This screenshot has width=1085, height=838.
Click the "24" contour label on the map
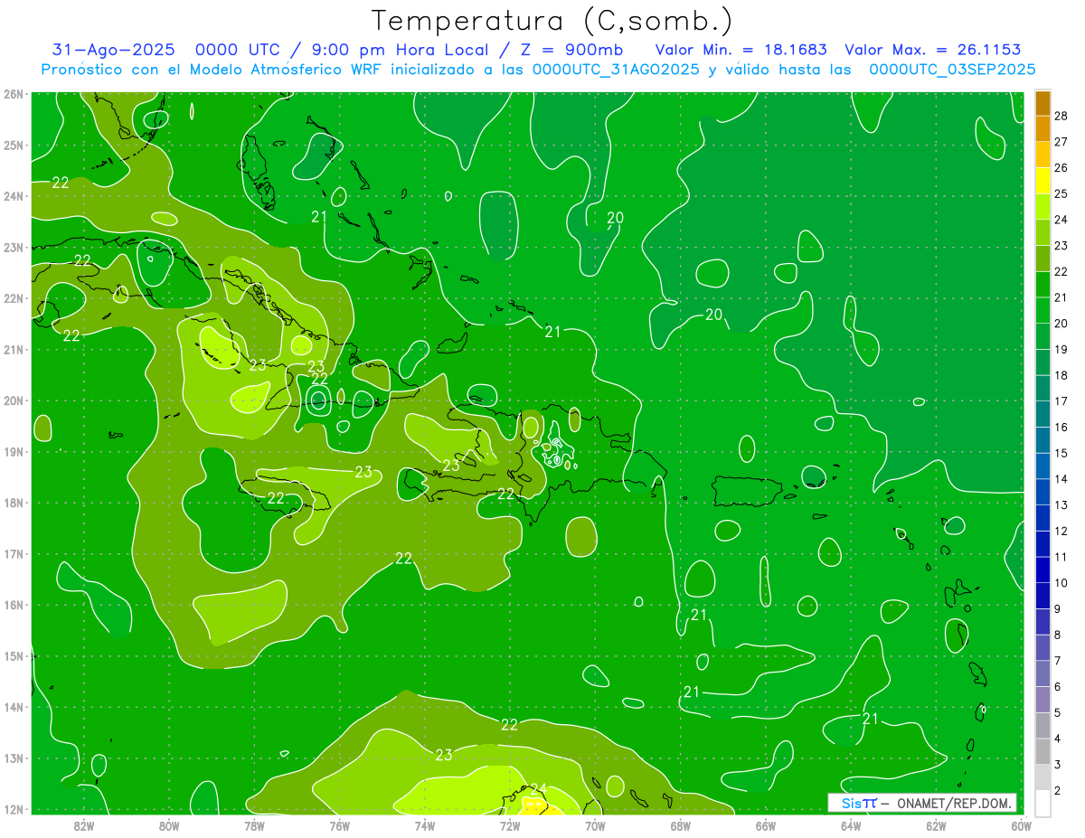539,788
